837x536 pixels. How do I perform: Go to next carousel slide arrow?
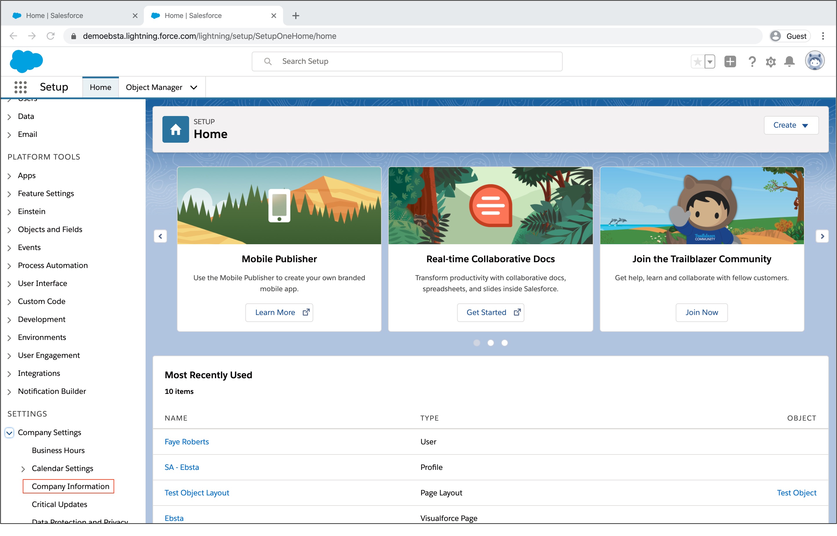pos(822,236)
